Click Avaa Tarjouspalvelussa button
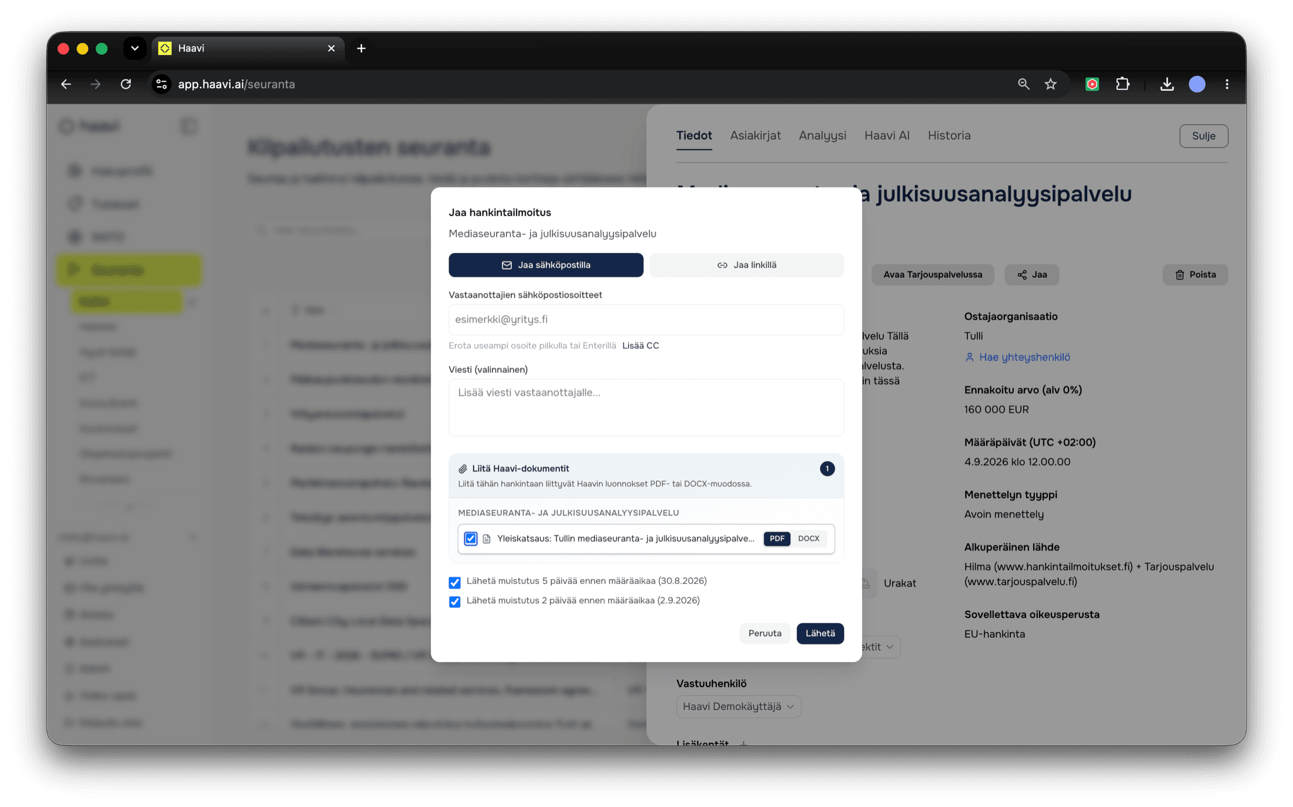 [x=933, y=275]
